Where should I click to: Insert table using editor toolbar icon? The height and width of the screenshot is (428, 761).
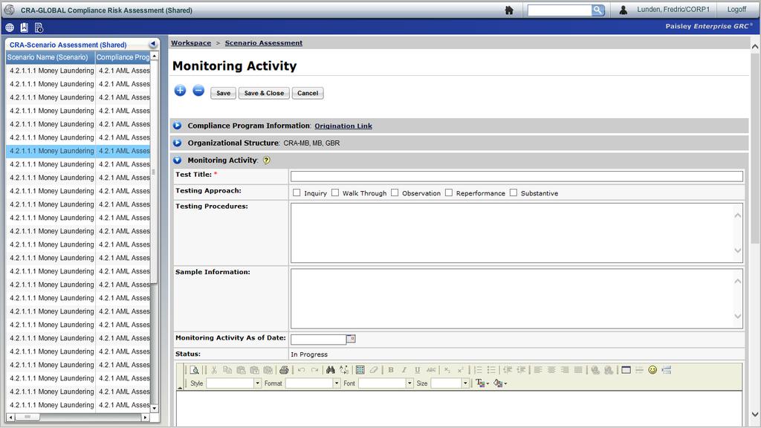[x=626, y=370]
